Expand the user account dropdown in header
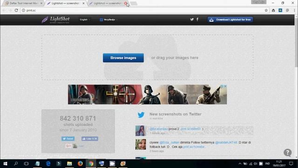The height and width of the screenshot is (168, 298). [108, 20]
